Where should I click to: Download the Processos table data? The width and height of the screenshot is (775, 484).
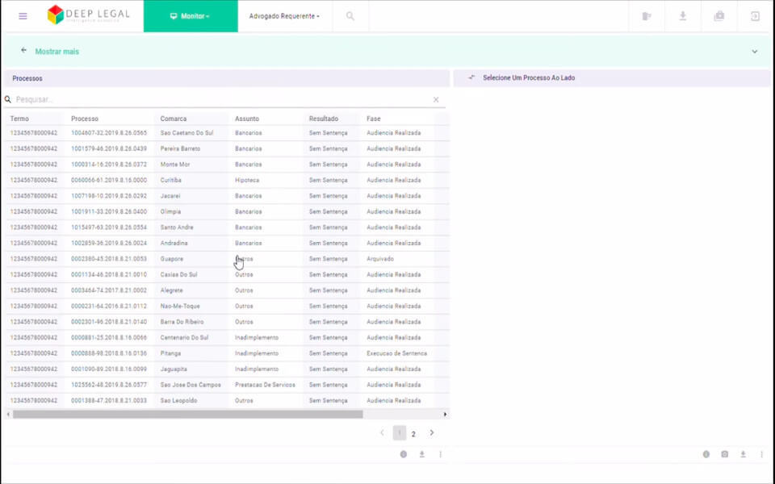click(x=422, y=454)
